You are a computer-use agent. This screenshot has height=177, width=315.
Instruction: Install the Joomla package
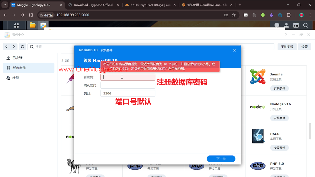coord(279,88)
